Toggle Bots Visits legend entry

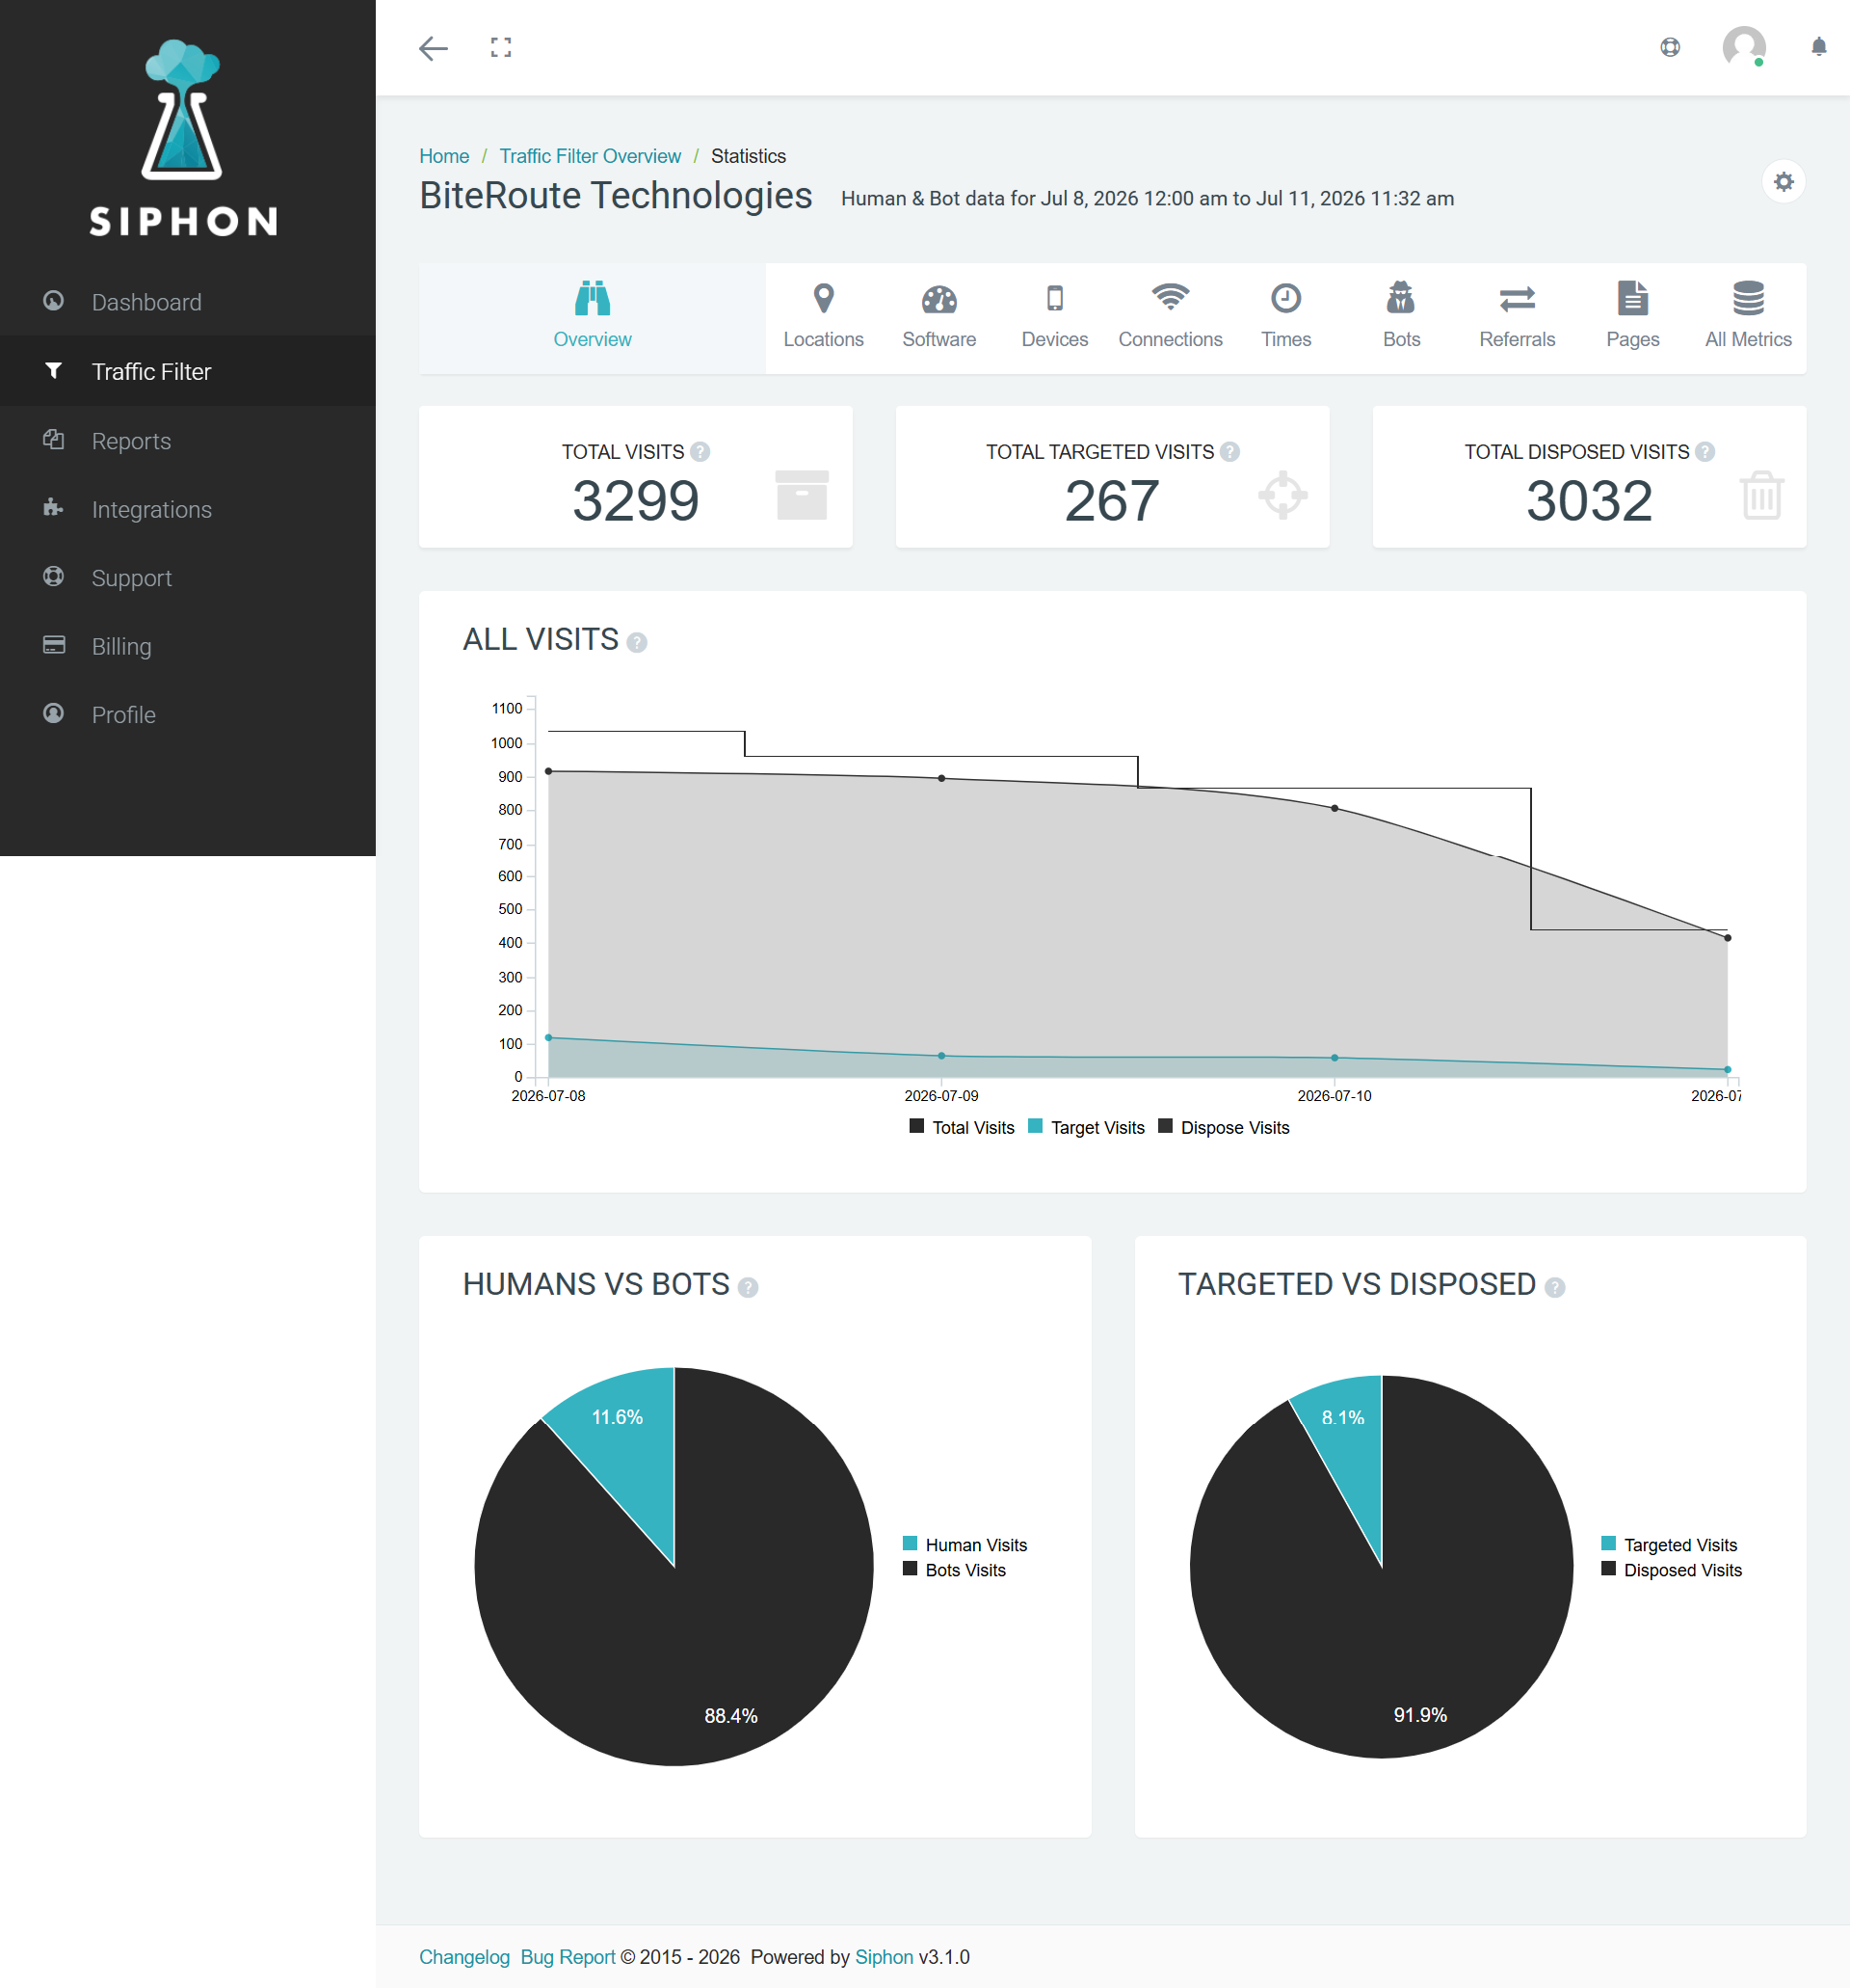955,1570
